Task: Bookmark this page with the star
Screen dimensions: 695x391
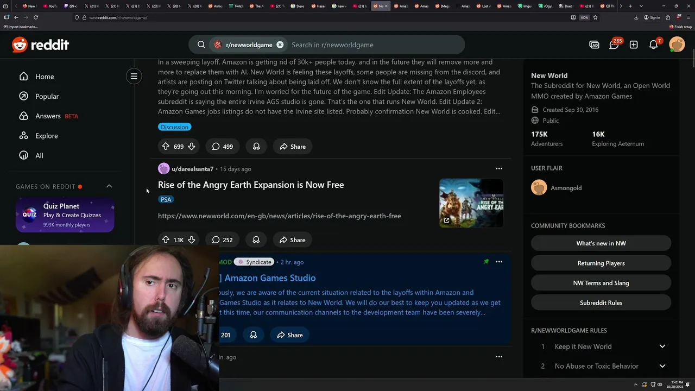Action: click(x=595, y=17)
